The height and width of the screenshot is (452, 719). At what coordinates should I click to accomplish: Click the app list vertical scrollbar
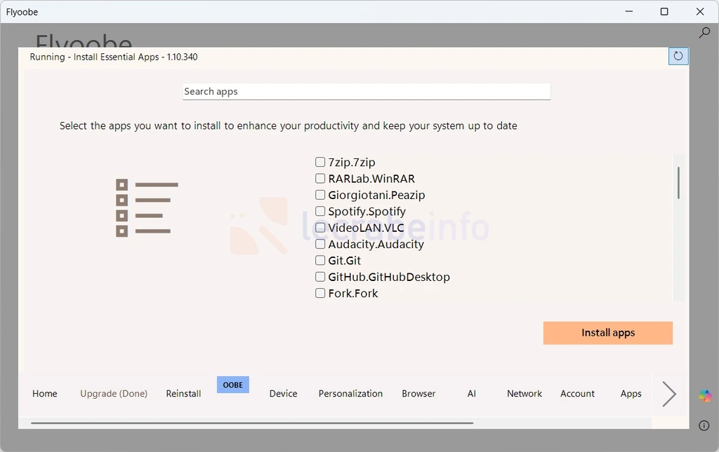[x=678, y=183]
